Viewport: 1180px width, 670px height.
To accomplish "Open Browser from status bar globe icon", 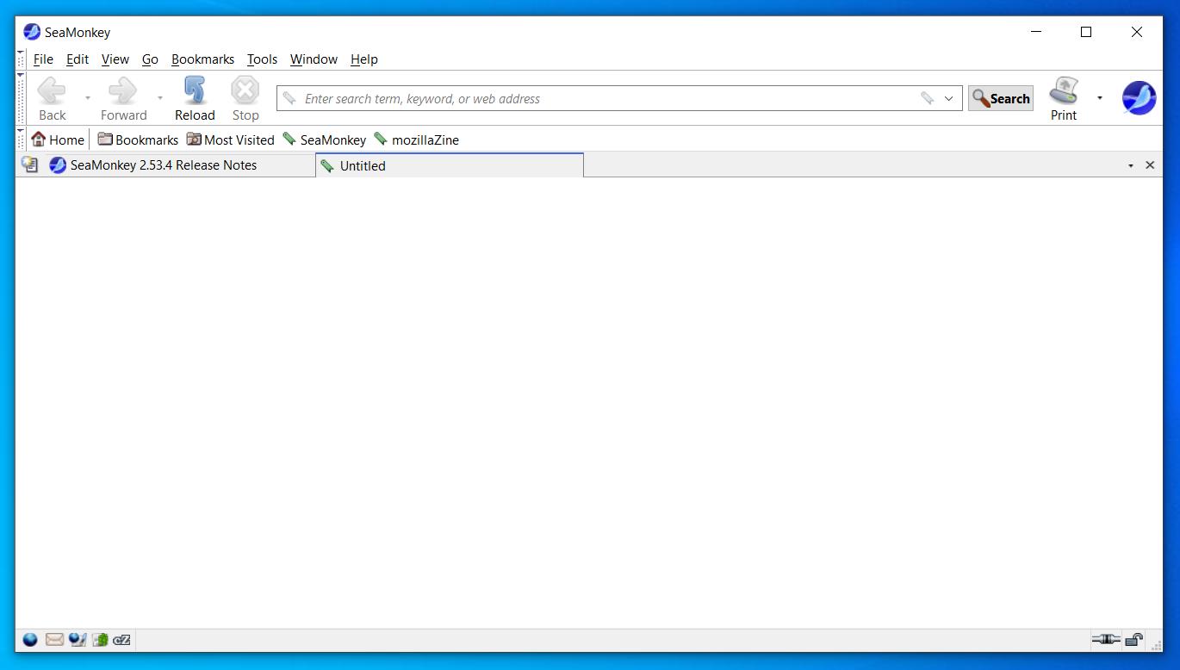I will coord(30,640).
